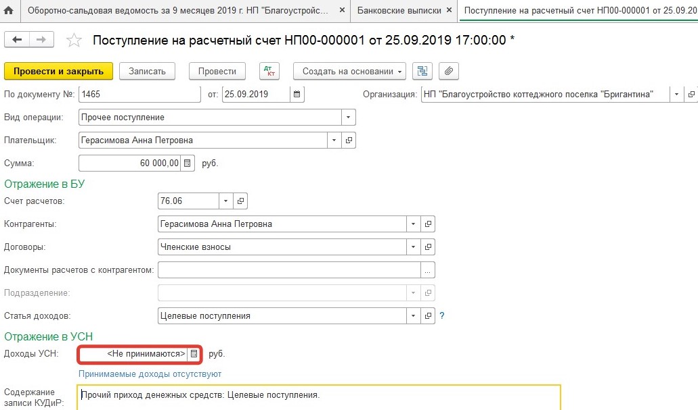The image size is (698, 410).
Task: Expand the Статья доходов dropdown
Action: coord(413,316)
